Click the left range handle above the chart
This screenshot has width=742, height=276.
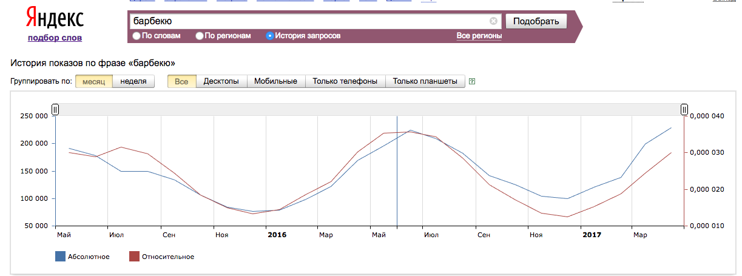55,109
